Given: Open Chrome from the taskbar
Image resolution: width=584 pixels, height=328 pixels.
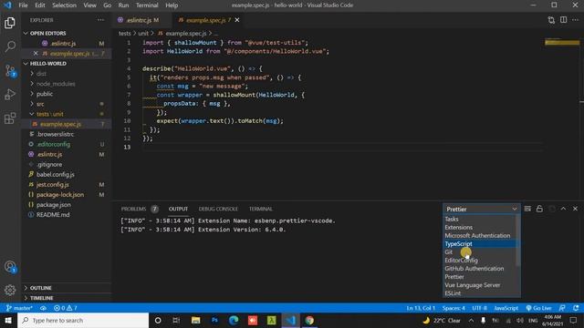Looking at the screenshot, I should pos(309,320).
